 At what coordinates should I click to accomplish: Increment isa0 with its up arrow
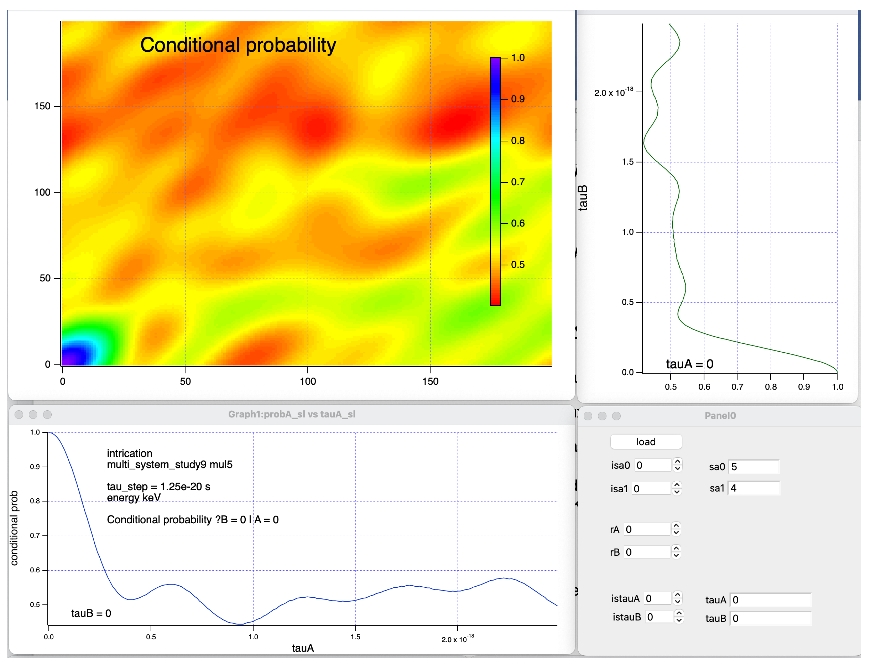click(677, 461)
